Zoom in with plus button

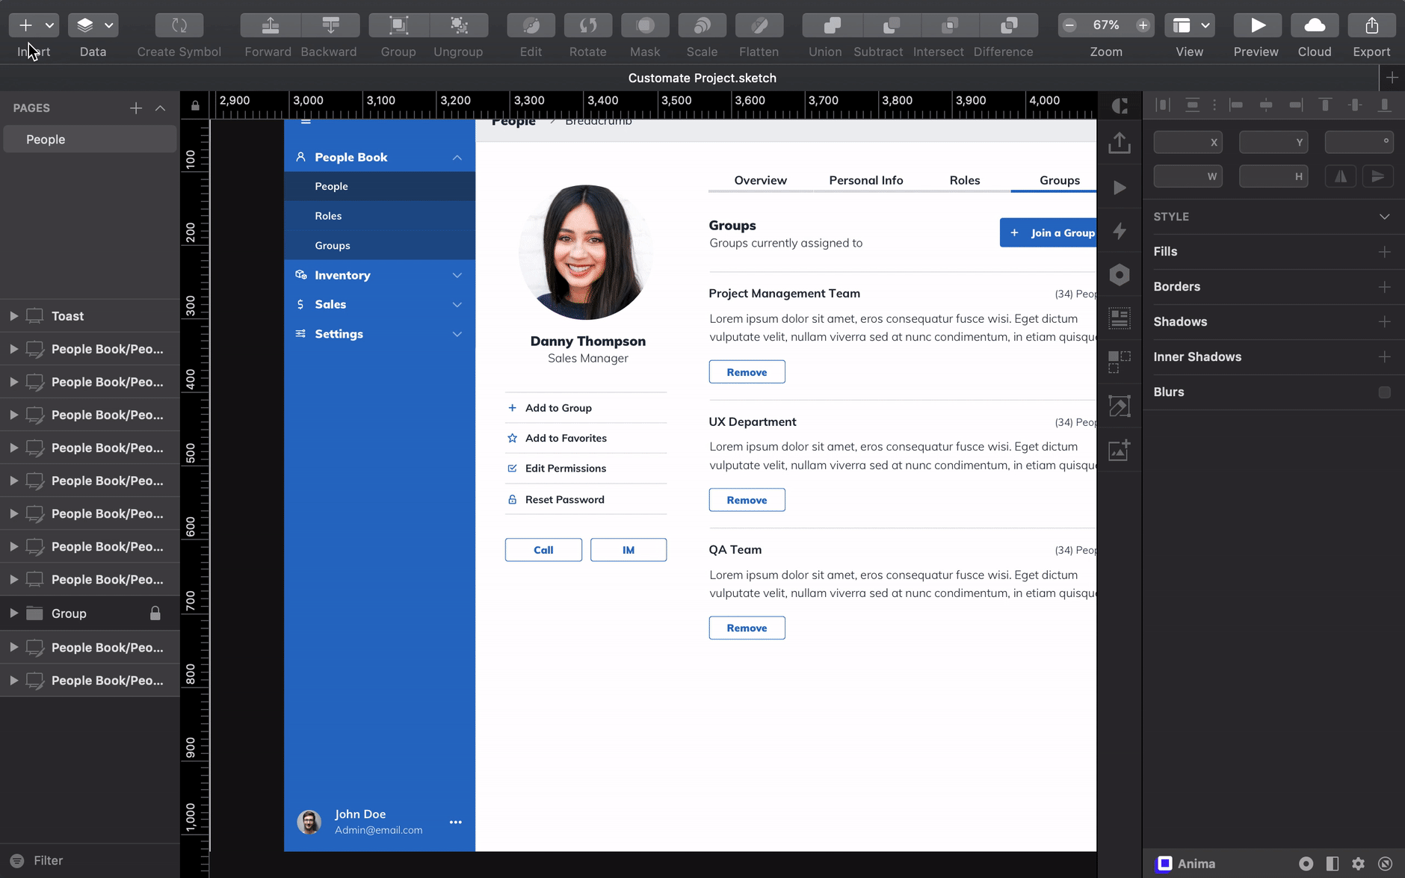[x=1143, y=25]
